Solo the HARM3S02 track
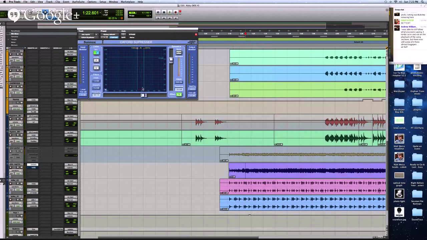The height and width of the screenshot is (240, 427). [x=18, y=54]
